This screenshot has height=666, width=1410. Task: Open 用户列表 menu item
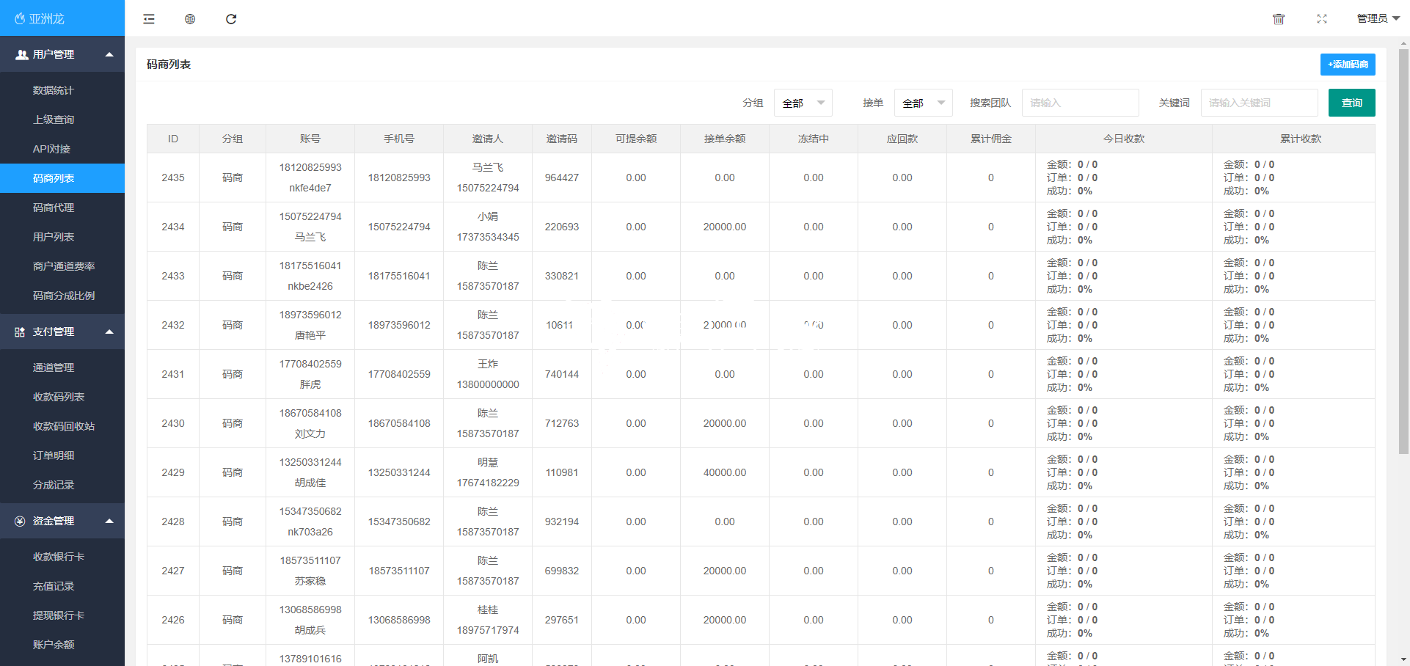point(62,237)
